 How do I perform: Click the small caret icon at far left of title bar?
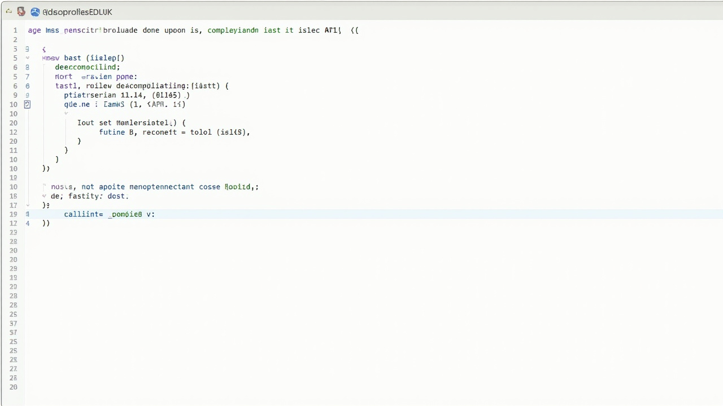point(8,11)
